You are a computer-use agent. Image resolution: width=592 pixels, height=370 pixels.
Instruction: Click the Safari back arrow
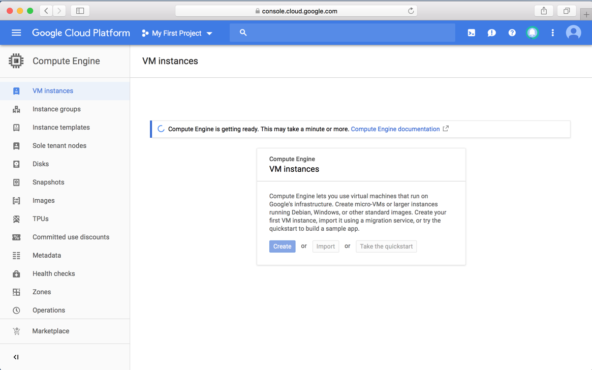pyautogui.click(x=46, y=11)
